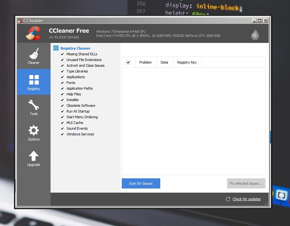Image resolution: width=290 pixels, height=226 pixels.
Task: Open the Tools wrench icon
Action: coord(34,105)
